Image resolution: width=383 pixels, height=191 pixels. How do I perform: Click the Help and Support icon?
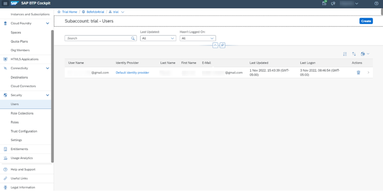pos(5,169)
